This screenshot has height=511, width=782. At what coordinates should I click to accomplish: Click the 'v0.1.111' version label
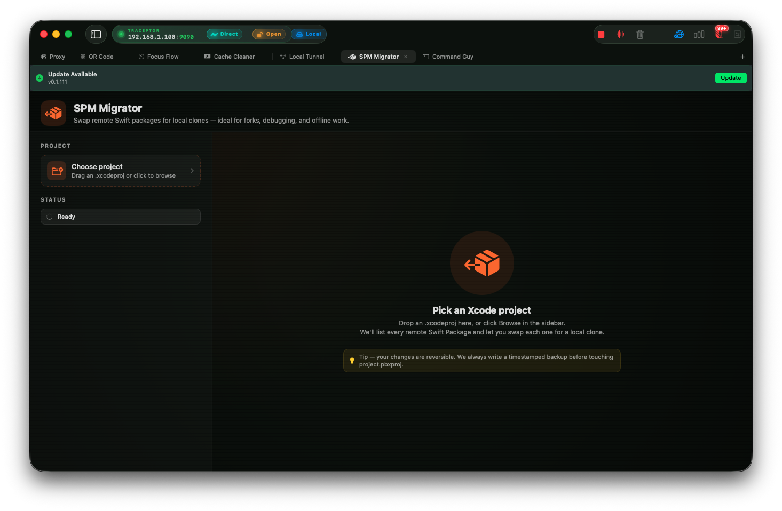58,82
